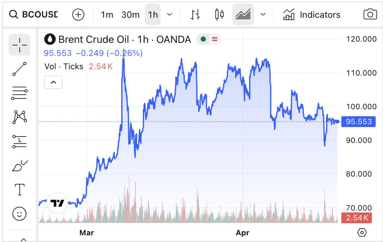
Task: Open the Indicators panel
Action: (x=312, y=15)
